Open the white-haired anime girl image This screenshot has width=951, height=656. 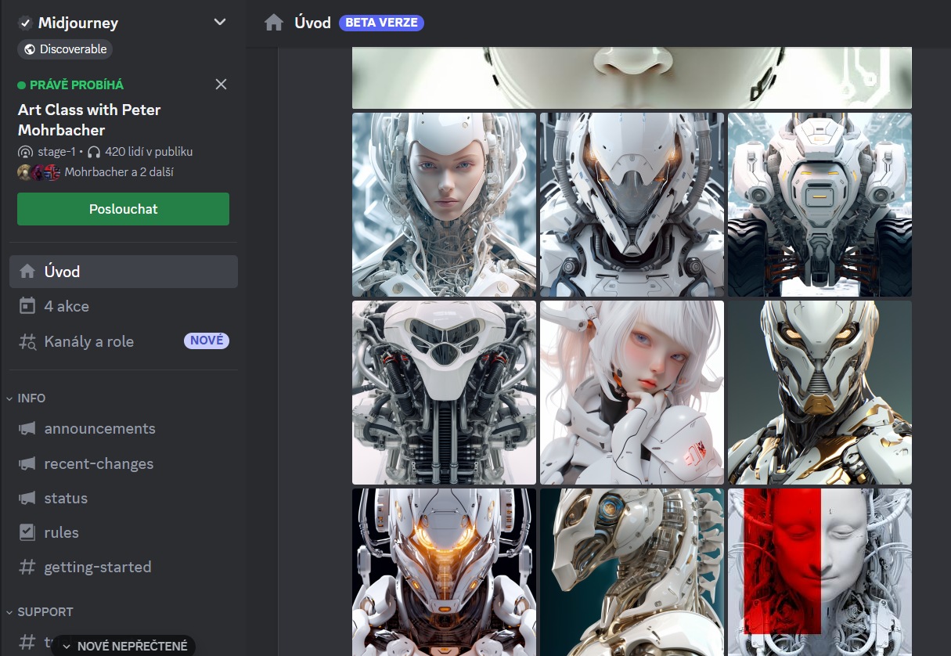click(x=632, y=392)
